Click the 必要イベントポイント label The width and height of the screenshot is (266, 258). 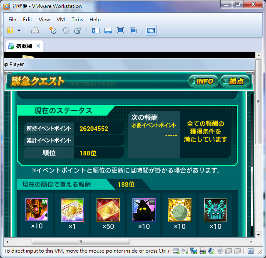pyautogui.click(x=154, y=125)
